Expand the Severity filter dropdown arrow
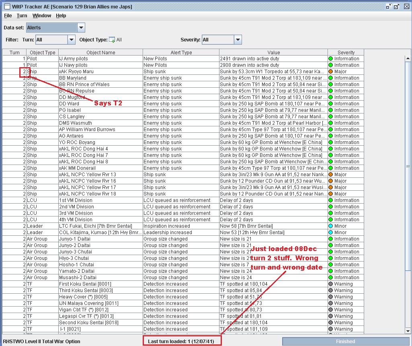The height and width of the screenshot is (346, 412). [x=238, y=40]
